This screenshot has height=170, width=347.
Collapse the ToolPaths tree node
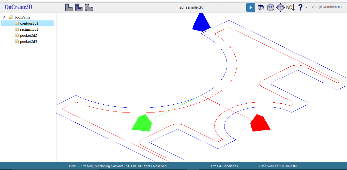point(4,17)
